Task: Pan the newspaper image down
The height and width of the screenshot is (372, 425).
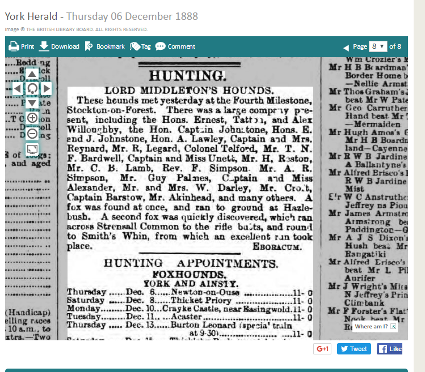Action: (x=32, y=103)
